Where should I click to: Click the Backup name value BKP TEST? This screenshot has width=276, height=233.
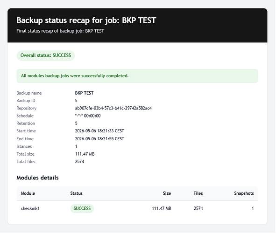[84, 93]
